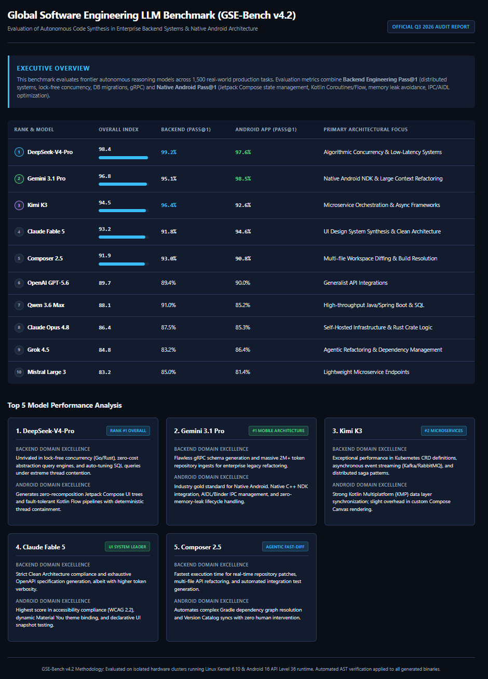Click the '5. Composer 2.5' card title
488x679 pixels.
click(198, 547)
